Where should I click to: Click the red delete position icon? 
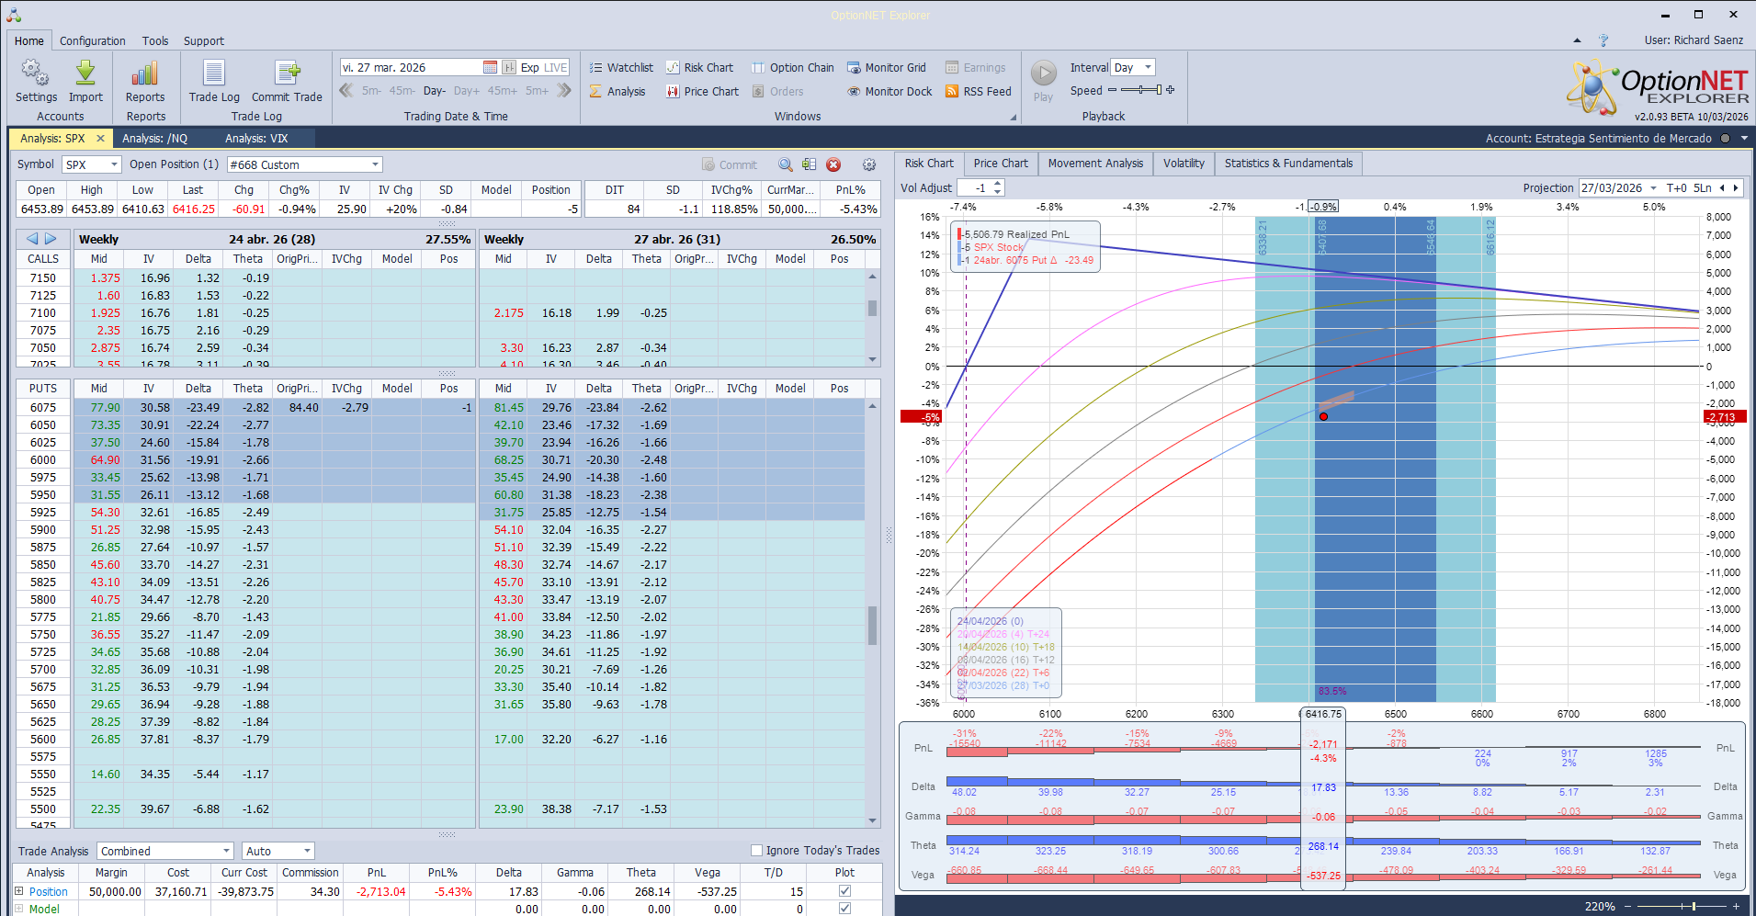pyautogui.click(x=833, y=164)
